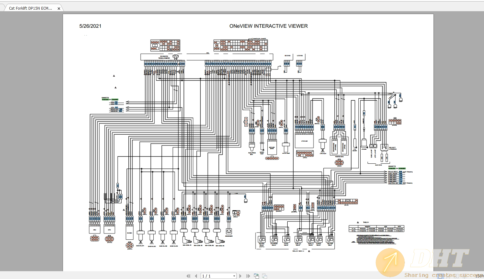Image resolution: width=484 pixels, height=279 pixels.
Task: Go back to the previous view
Action: point(256,276)
